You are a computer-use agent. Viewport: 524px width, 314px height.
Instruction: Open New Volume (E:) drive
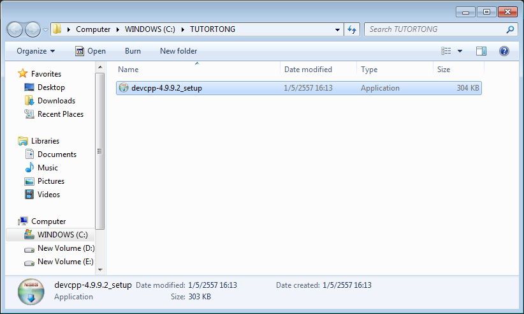66,262
